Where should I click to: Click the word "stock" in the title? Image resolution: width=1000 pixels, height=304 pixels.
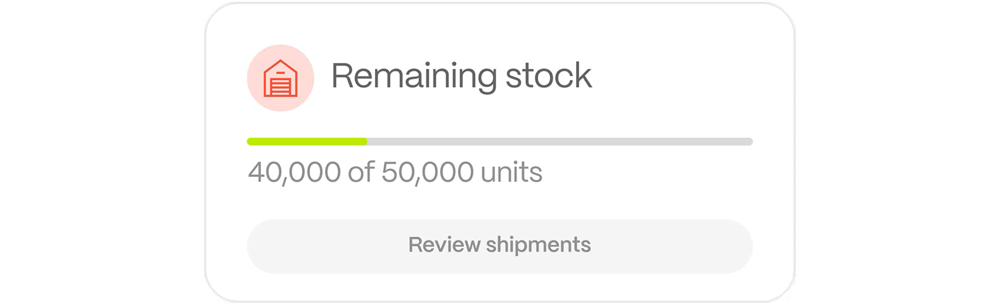point(548,76)
